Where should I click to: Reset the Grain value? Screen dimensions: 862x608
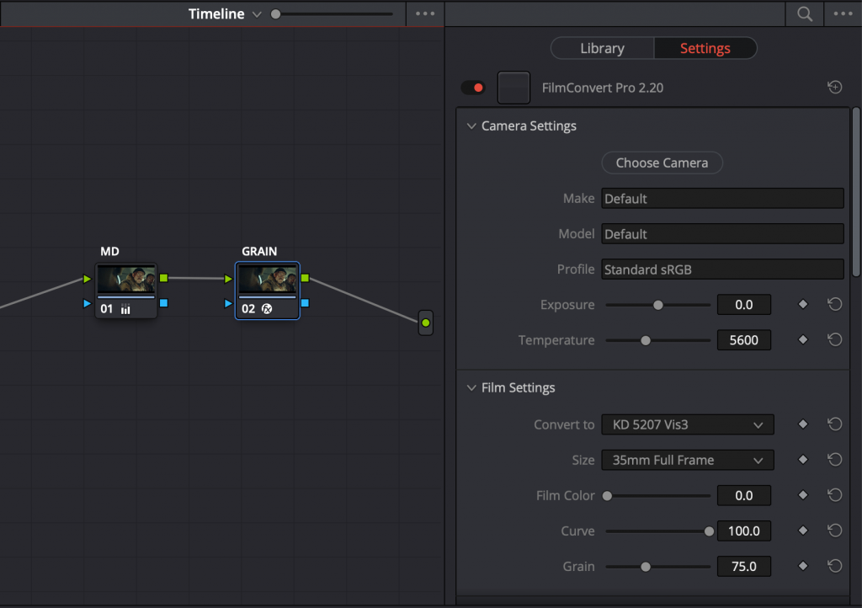coord(834,565)
